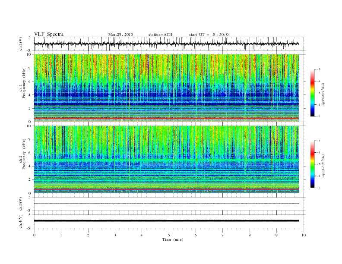The height and width of the screenshot is (264, 342).
Task: Click the ch.3 voltage trace panel
Action: [x=170, y=204]
